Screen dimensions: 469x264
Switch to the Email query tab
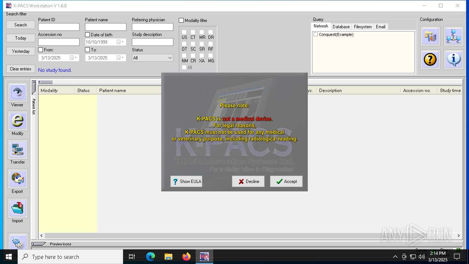point(381,27)
